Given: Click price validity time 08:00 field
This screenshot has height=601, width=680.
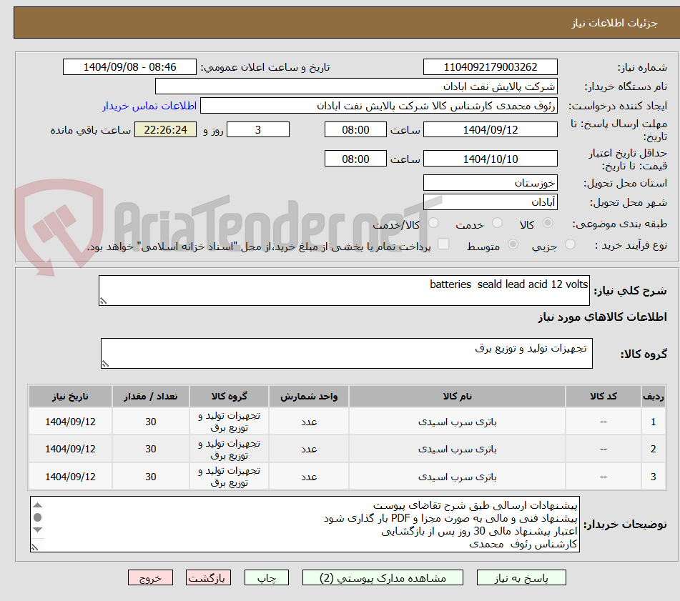Looking at the screenshot, I should point(355,159).
